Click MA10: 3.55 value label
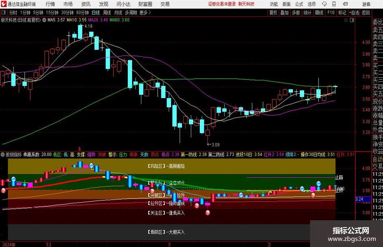 pos(77,20)
